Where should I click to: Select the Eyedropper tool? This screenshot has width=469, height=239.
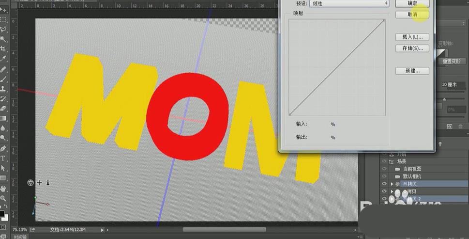[x=3, y=58]
